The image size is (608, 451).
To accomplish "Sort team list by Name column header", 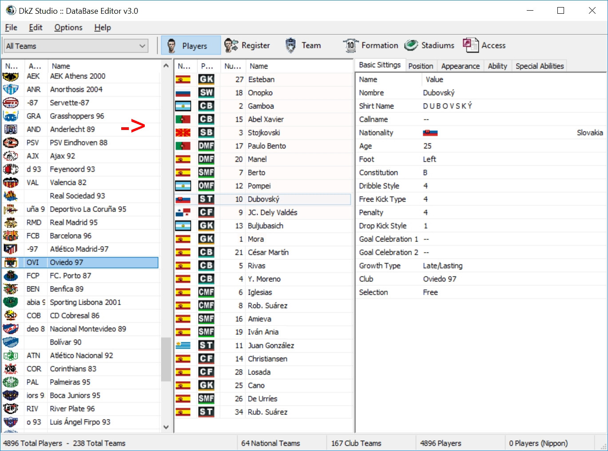I will 104,66.
